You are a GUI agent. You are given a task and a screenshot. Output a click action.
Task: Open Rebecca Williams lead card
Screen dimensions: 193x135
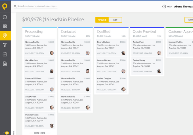[40, 84]
